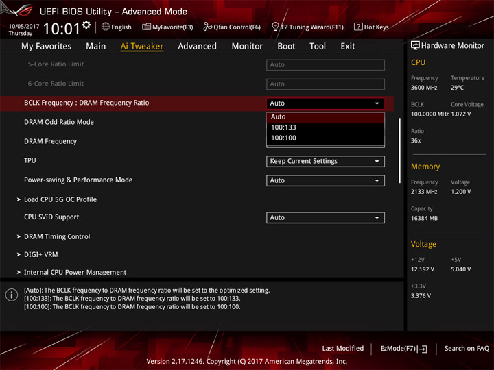Expand Internal CPU Power Management
This screenshot has width=494, height=370.
click(75, 273)
